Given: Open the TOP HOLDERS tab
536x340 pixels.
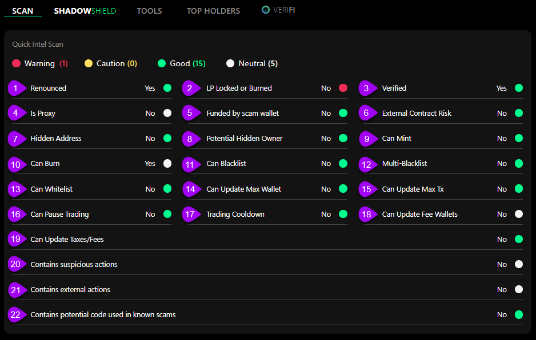Looking at the screenshot, I should [x=213, y=11].
